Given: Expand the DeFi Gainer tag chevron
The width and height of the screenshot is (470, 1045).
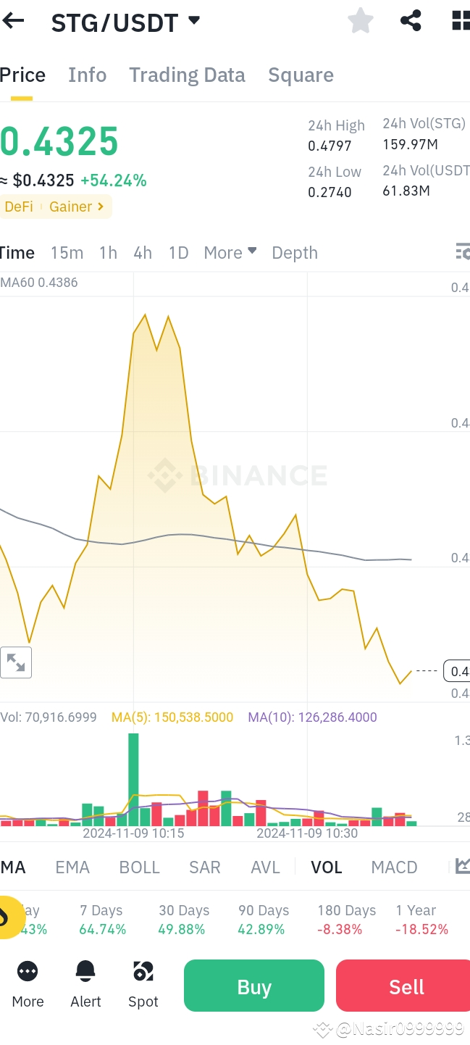Looking at the screenshot, I should click(x=101, y=207).
